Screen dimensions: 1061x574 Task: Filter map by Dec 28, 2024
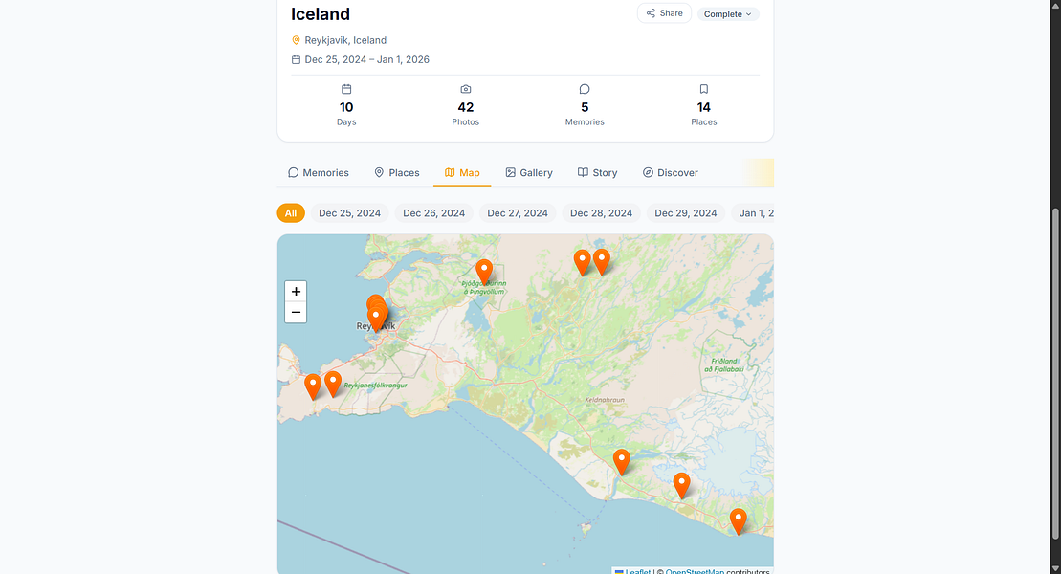601,213
